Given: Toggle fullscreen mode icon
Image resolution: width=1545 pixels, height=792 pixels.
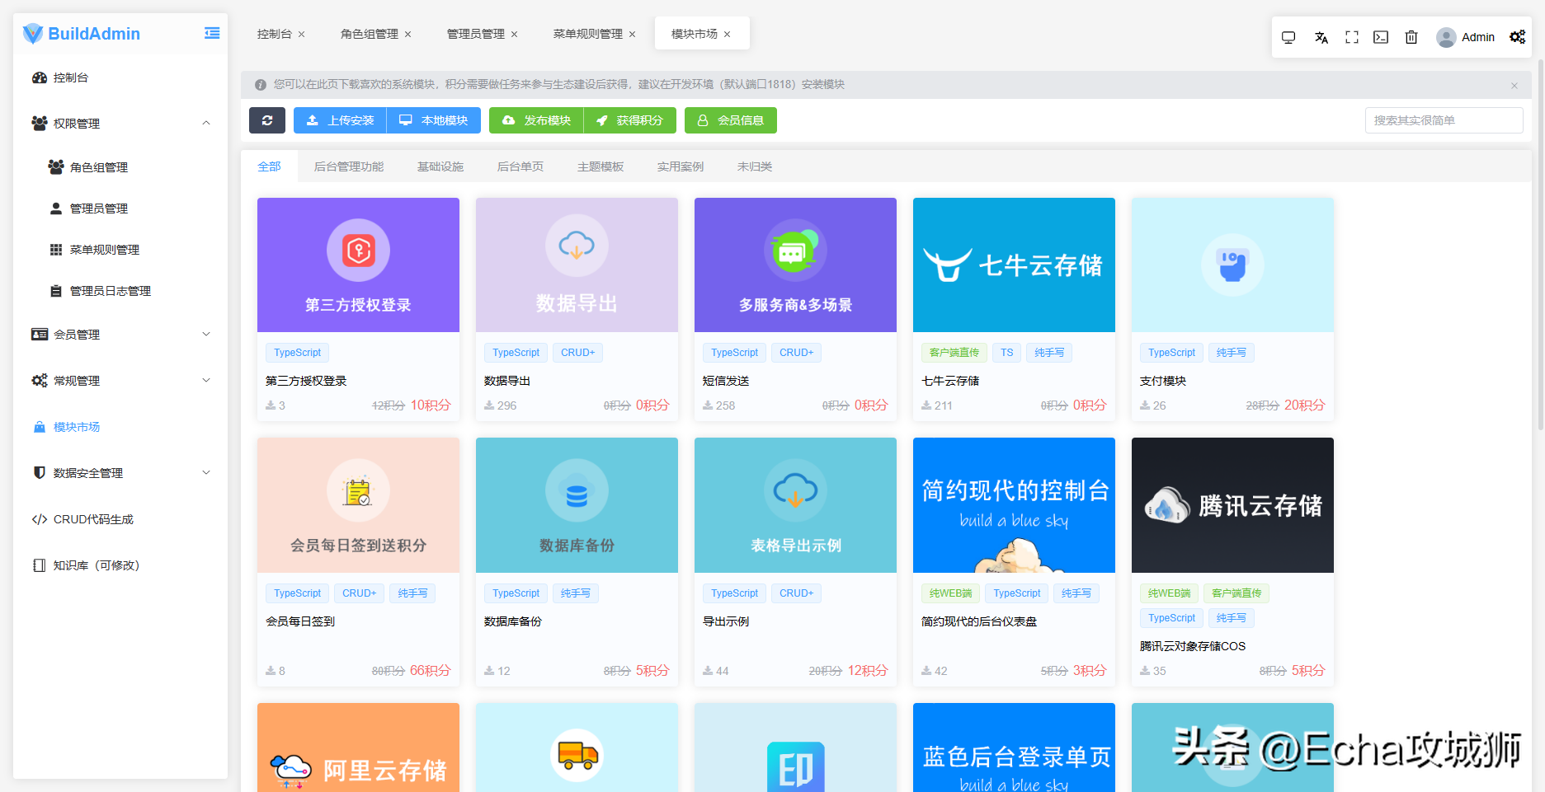Looking at the screenshot, I should point(1352,37).
